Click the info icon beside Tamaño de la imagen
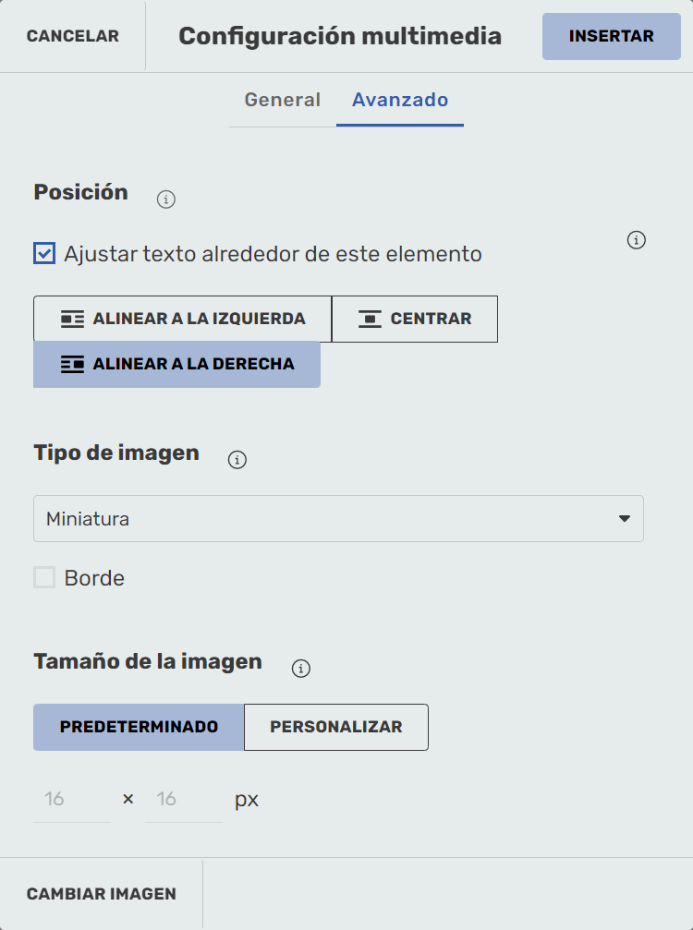This screenshot has height=930, width=693. [300, 669]
